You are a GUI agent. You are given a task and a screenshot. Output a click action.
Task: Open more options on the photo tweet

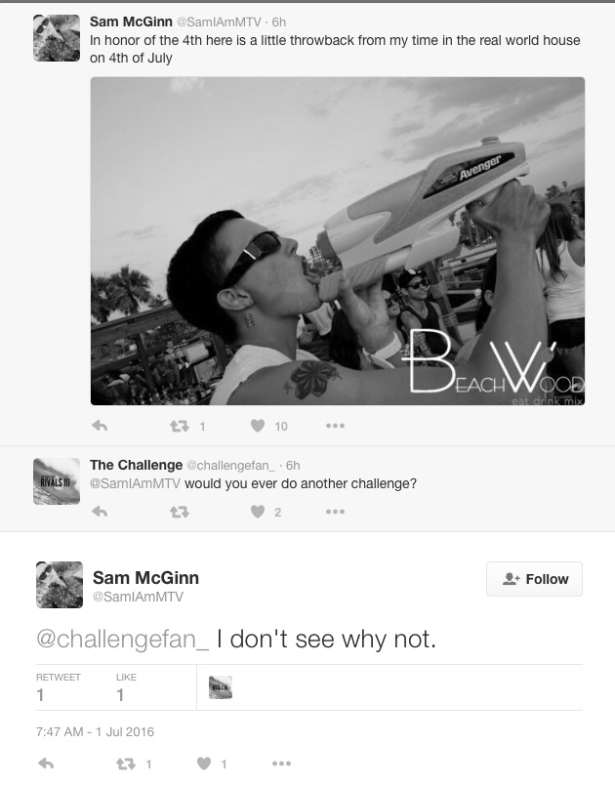pyautogui.click(x=335, y=426)
